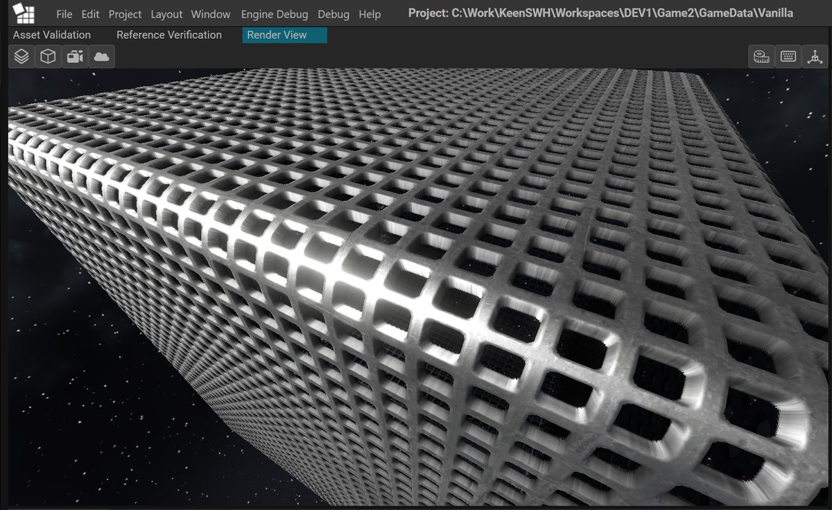Click the camera settings icon
The height and width of the screenshot is (510, 832).
(75, 57)
